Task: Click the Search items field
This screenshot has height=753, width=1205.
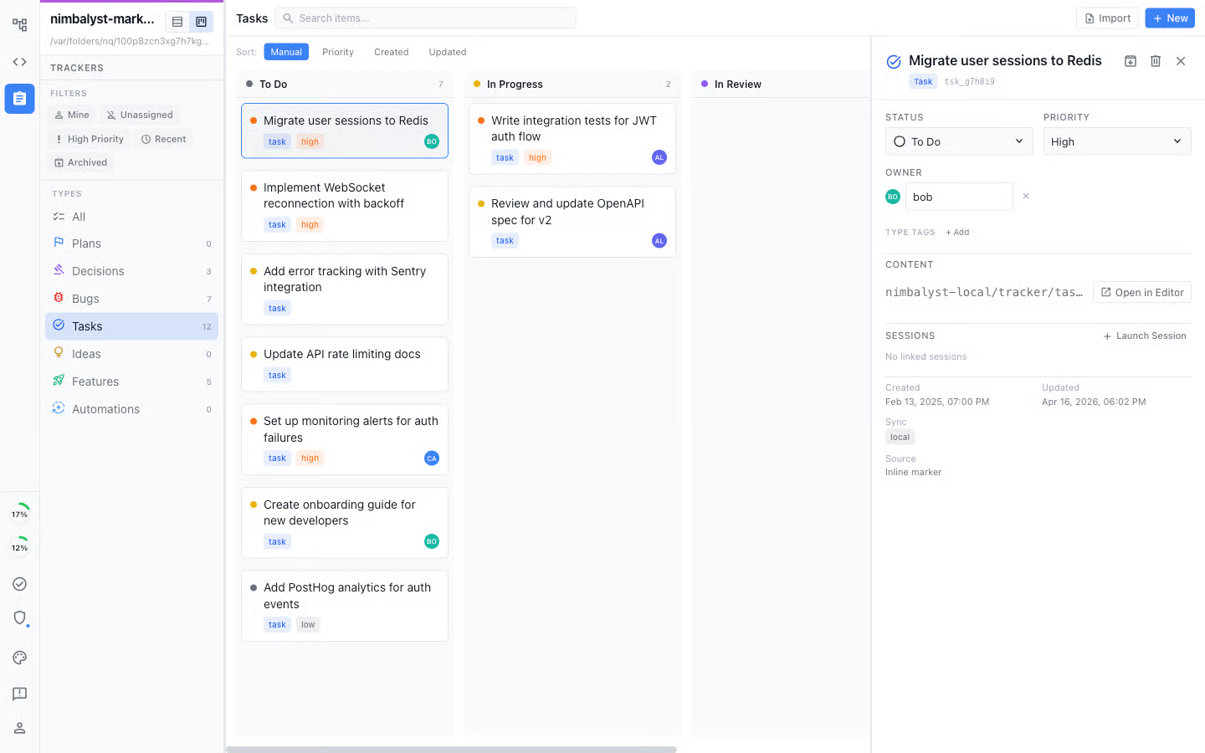Action: tap(425, 18)
